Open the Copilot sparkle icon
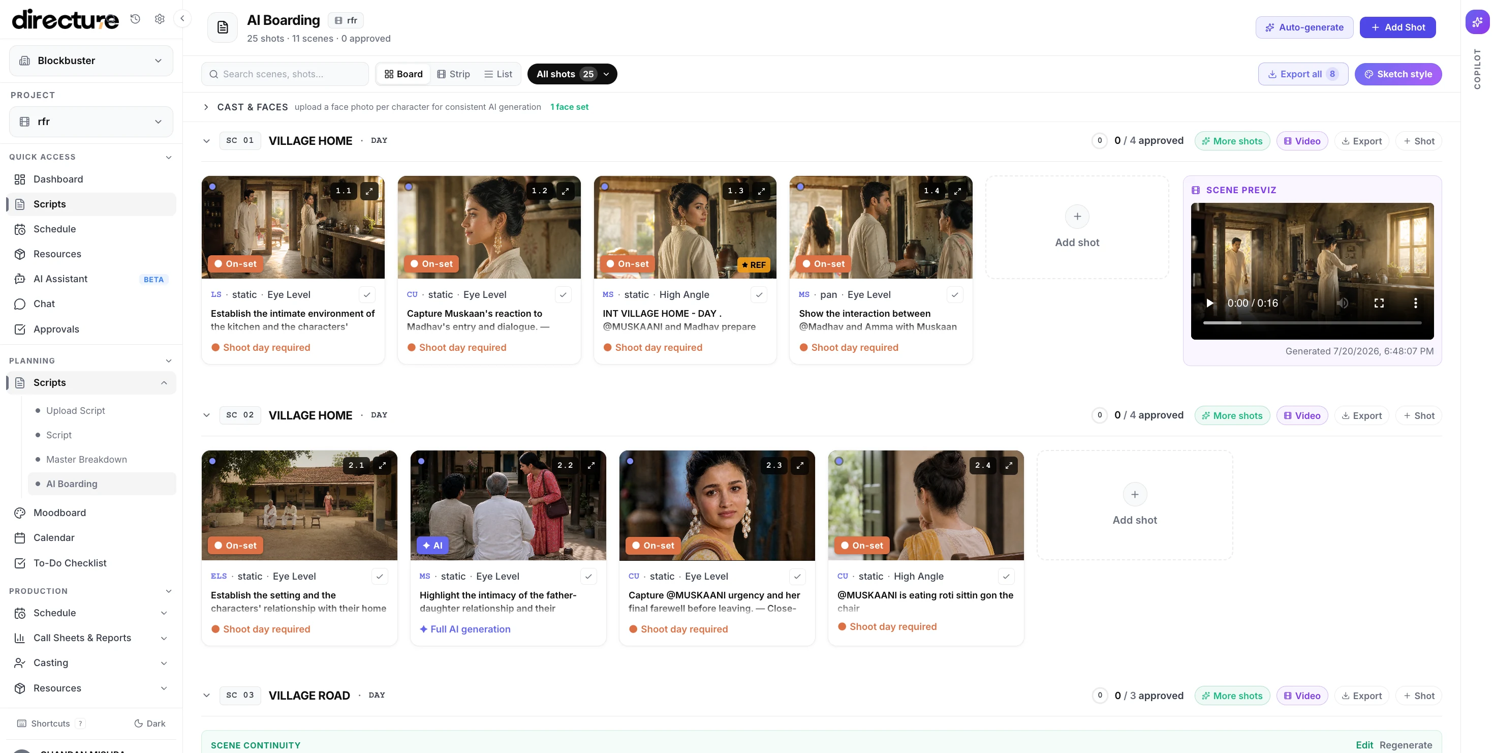The height and width of the screenshot is (753, 1494). click(x=1477, y=22)
